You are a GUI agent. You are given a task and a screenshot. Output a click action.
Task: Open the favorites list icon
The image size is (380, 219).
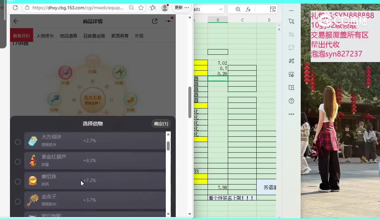point(153,8)
